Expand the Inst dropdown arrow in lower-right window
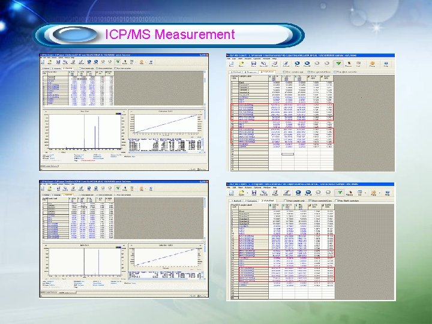Screen dimensions: 432x324 (x=365, y=193)
